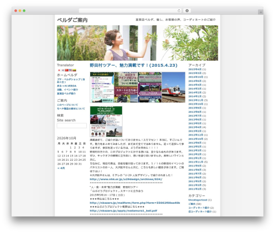Click the header banner photo of woman

[x=137, y=43]
